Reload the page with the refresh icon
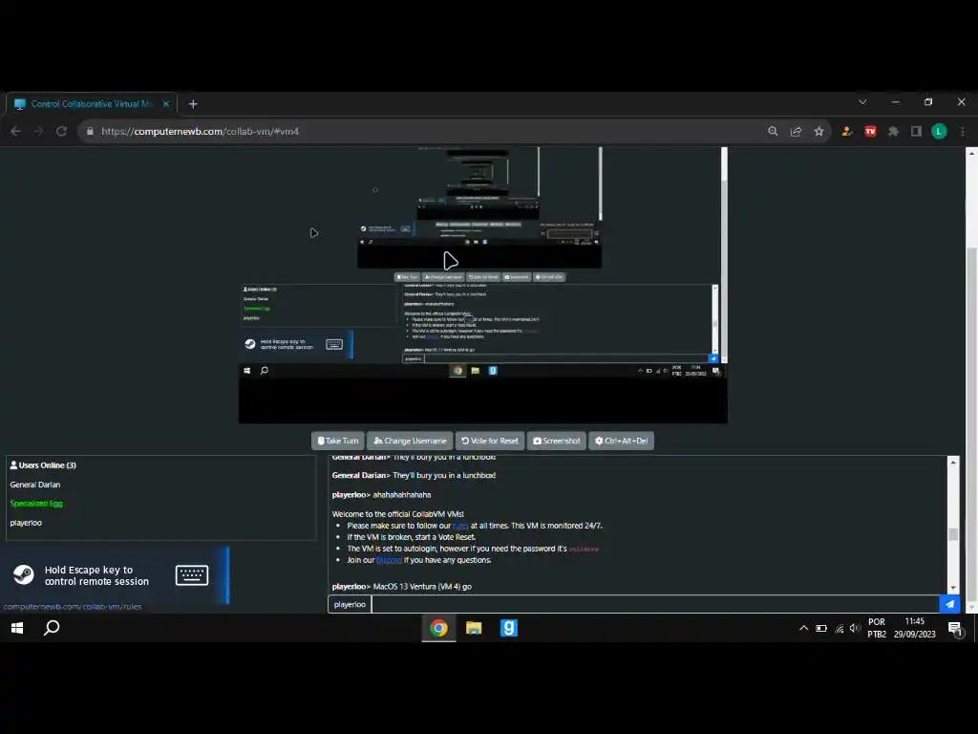The width and height of the screenshot is (978, 734). tap(61, 131)
